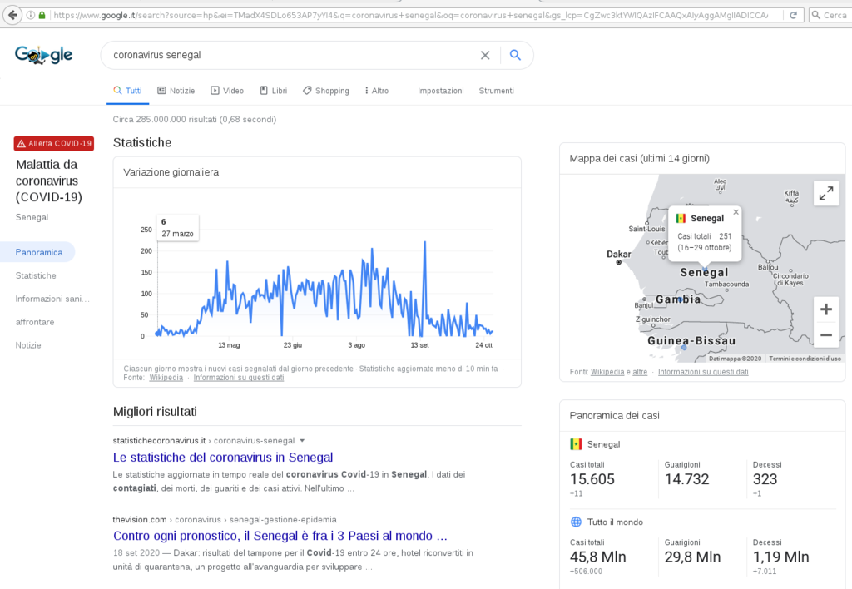Select Statistiche in the left sidebar
Screen dimensions: 852x589
pyautogui.click(x=36, y=275)
